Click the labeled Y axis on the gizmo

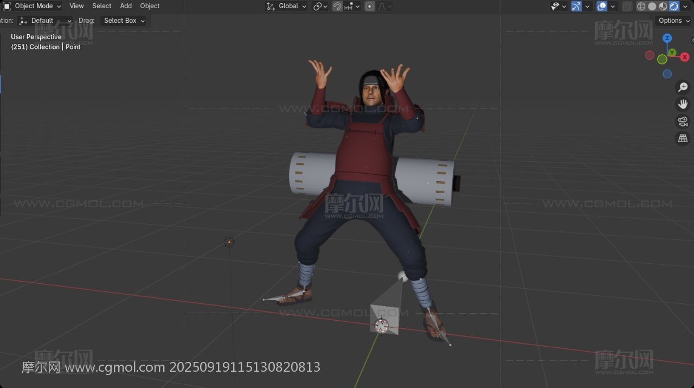pyautogui.click(x=672, y=53)
